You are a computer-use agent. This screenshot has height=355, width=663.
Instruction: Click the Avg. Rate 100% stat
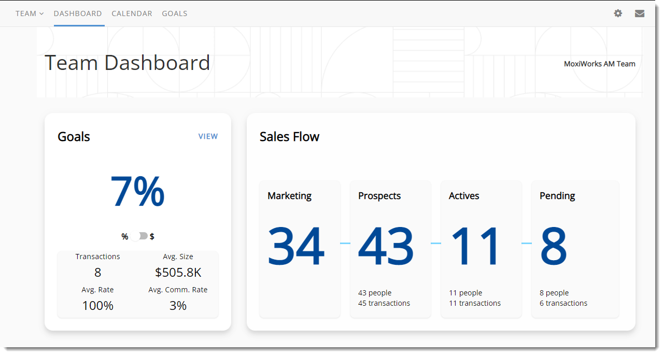coord(97,305)
